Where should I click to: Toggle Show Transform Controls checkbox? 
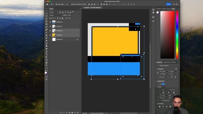(72, 4)
